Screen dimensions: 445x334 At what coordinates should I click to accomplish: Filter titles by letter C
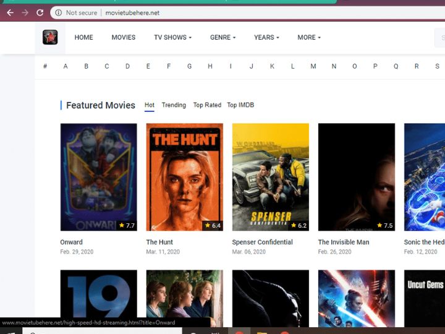(x=107, y=66)
